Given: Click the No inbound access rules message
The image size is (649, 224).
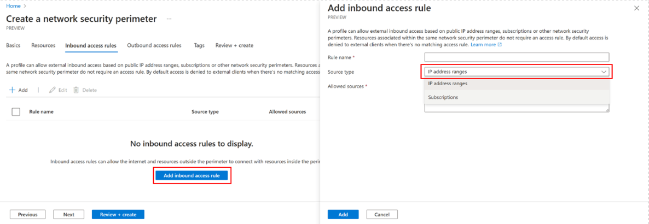Looking at the screenshot, I should (192, 144).
